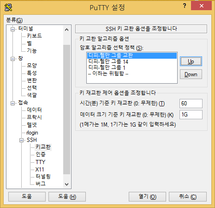215x208 pixels.
Task: Open 텔넷 settings
Action: pyautogui.click(x=32, y=125)
